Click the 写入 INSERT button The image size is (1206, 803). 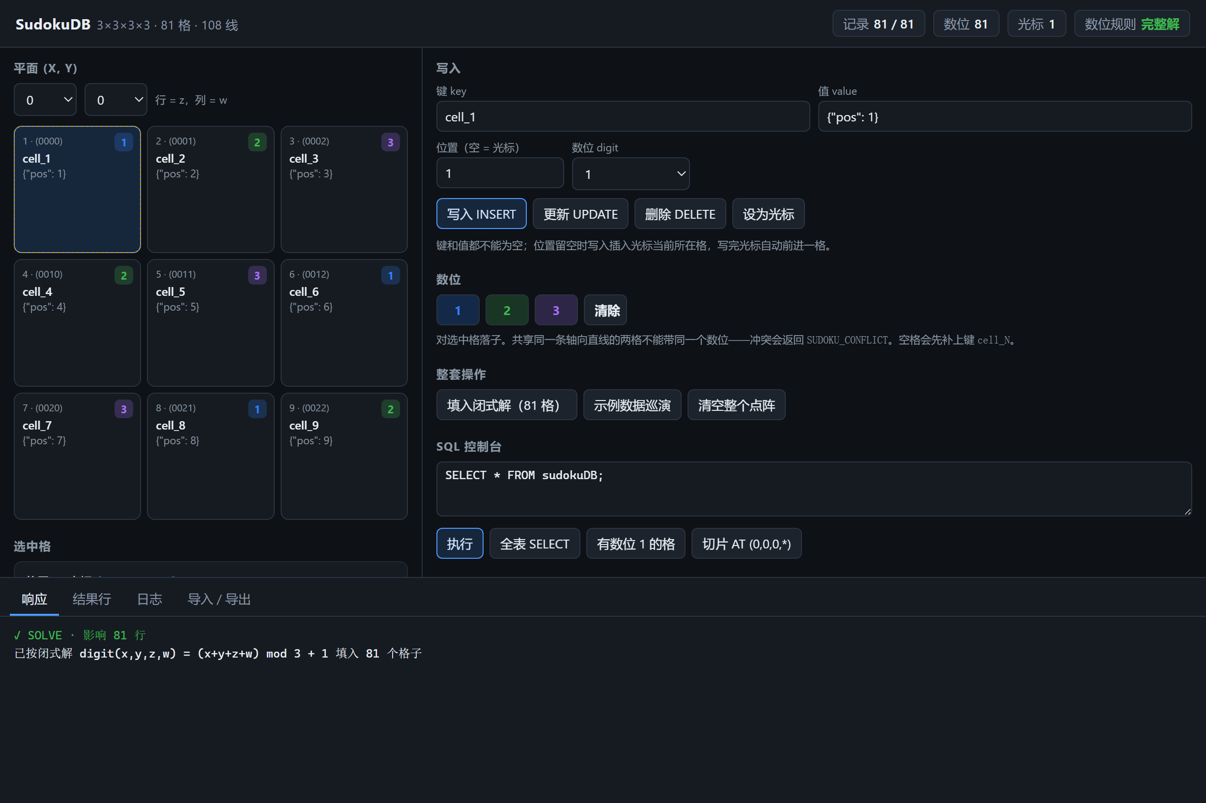[x=481, y=214]
